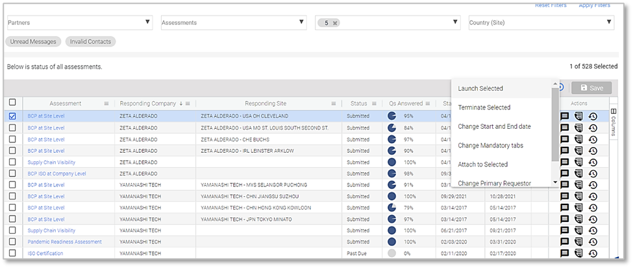The image size is (633, 268).
Task: Click the '1 of 528 Selected' text
Action: [x=593, y=67]
